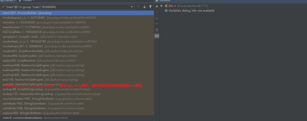Select frame apply:393, ScriptRuntime
Screen dimensions: 307x121
coord(77,60)
